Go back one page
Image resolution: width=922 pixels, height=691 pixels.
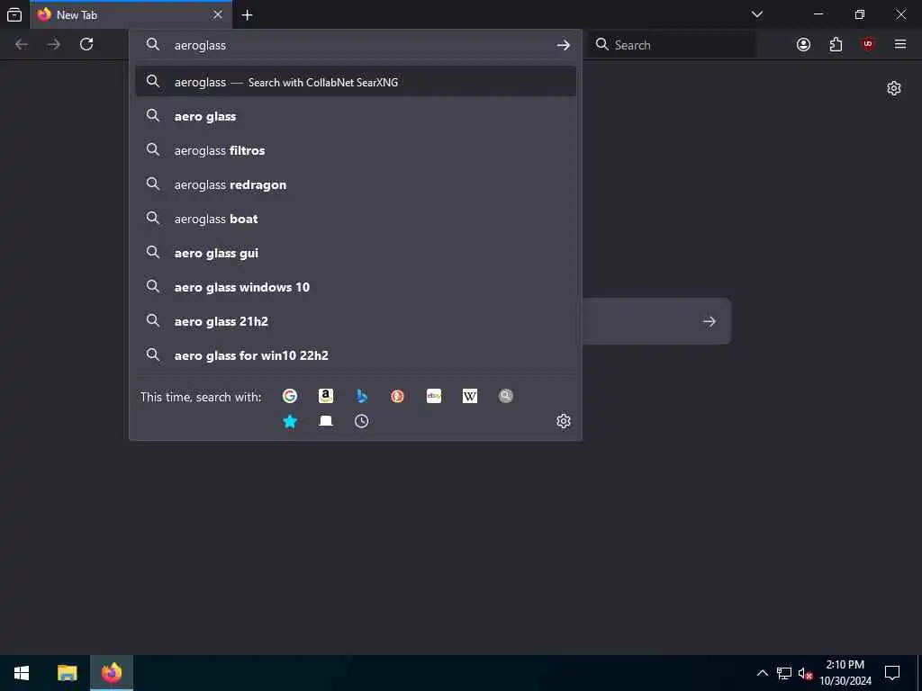[x=22, y=45]
